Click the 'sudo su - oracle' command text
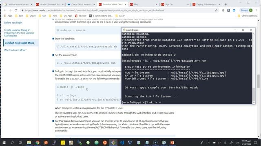Image resolution: width=261 pixels, height=146 pixels. tap(71, 30)
